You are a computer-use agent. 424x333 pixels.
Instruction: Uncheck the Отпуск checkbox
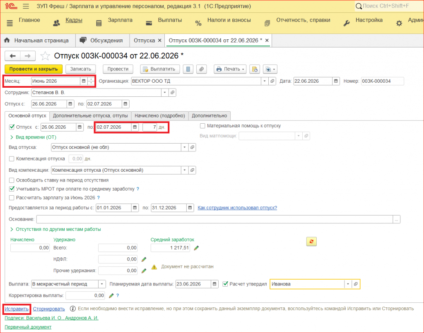click(12, 127)
